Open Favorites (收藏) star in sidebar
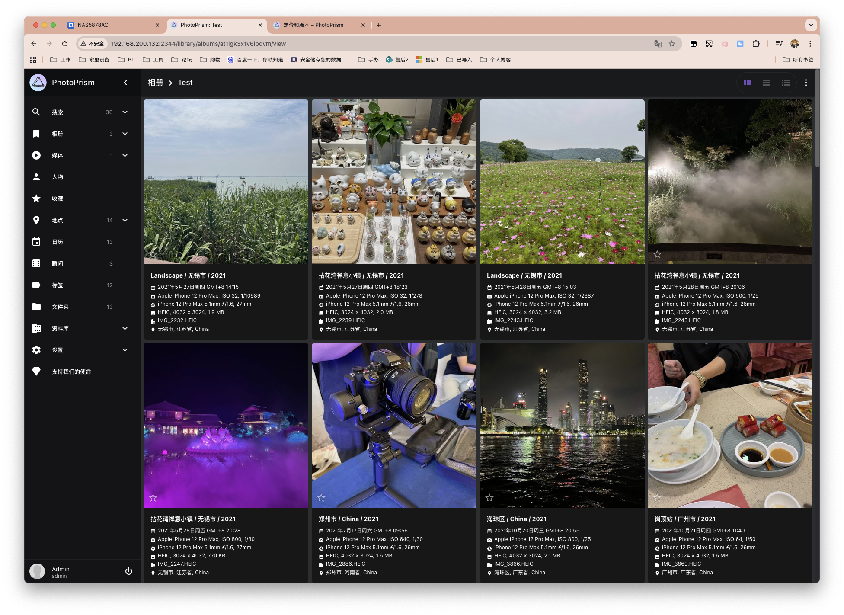The width and height of the screenshot is (844, 615). (36, 199)
